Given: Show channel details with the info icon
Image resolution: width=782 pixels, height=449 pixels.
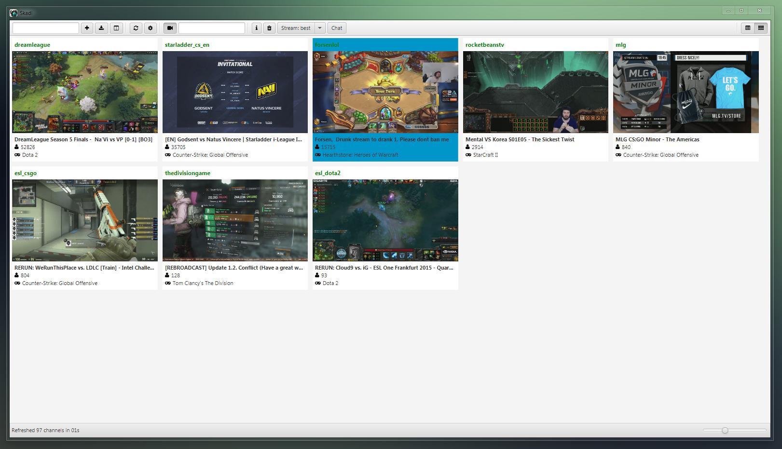Looking at the screenshot, I should 257,28.
